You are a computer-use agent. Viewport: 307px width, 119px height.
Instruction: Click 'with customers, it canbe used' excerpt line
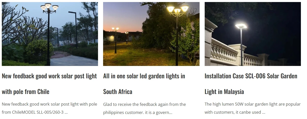(x=233, y=112)
